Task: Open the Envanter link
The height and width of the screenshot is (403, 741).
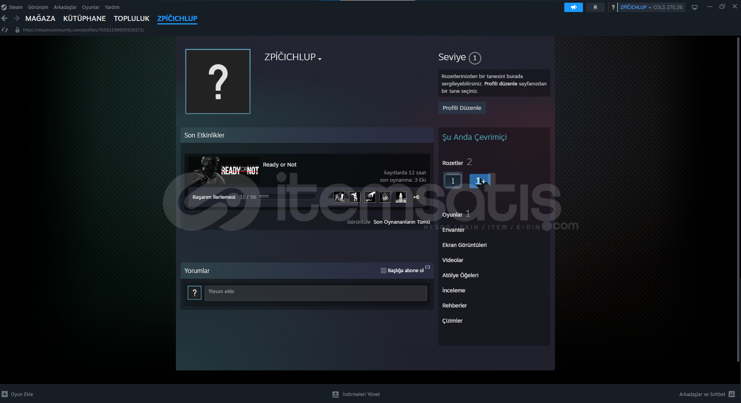Action: 454,230
